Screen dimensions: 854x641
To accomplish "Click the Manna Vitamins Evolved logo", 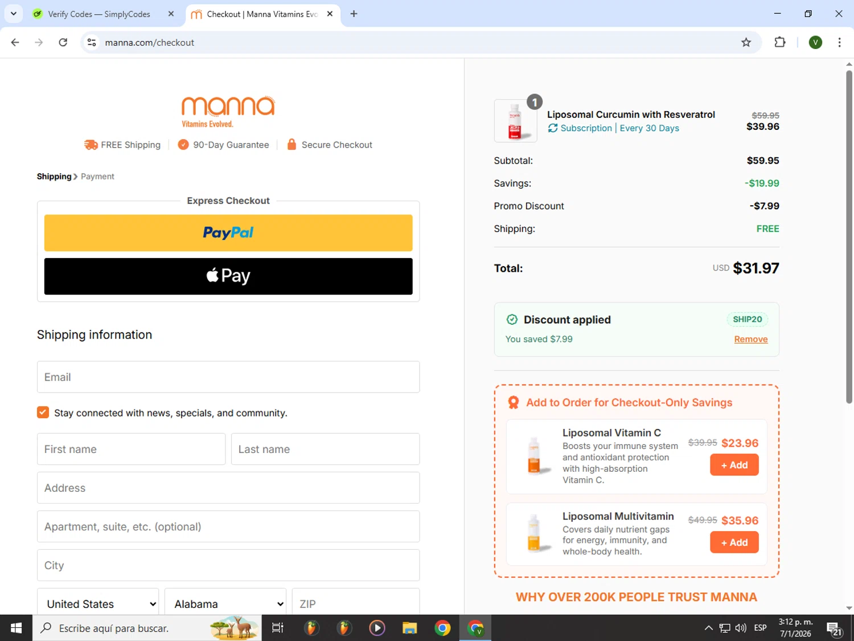I will pyautogui.click(x=228, y=112).
